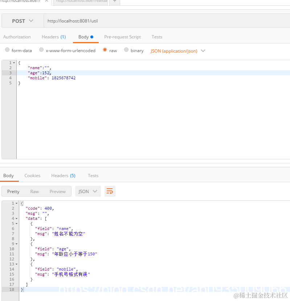Image resolution: width=290 pixels, height=301 pixels.
Task: Click the "name":"" line in request body
Action: tap(40, 68)
